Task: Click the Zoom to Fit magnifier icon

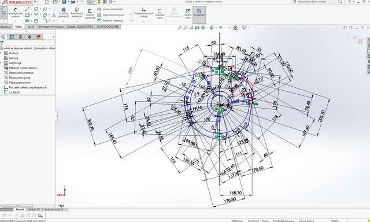Action: tap(180, 28)
